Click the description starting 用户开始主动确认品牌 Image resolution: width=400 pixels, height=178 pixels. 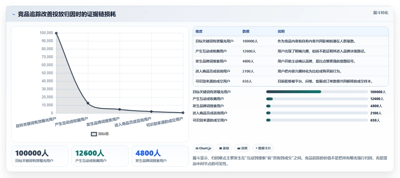coord(317,61)
